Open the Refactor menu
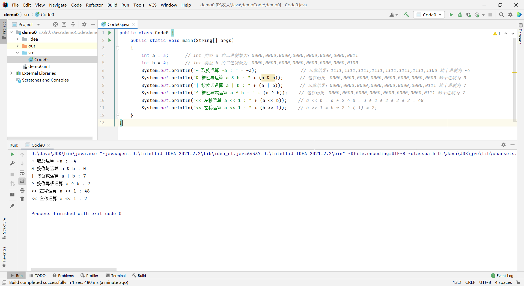This screenshot has width=524, height=286. point(94,5)
